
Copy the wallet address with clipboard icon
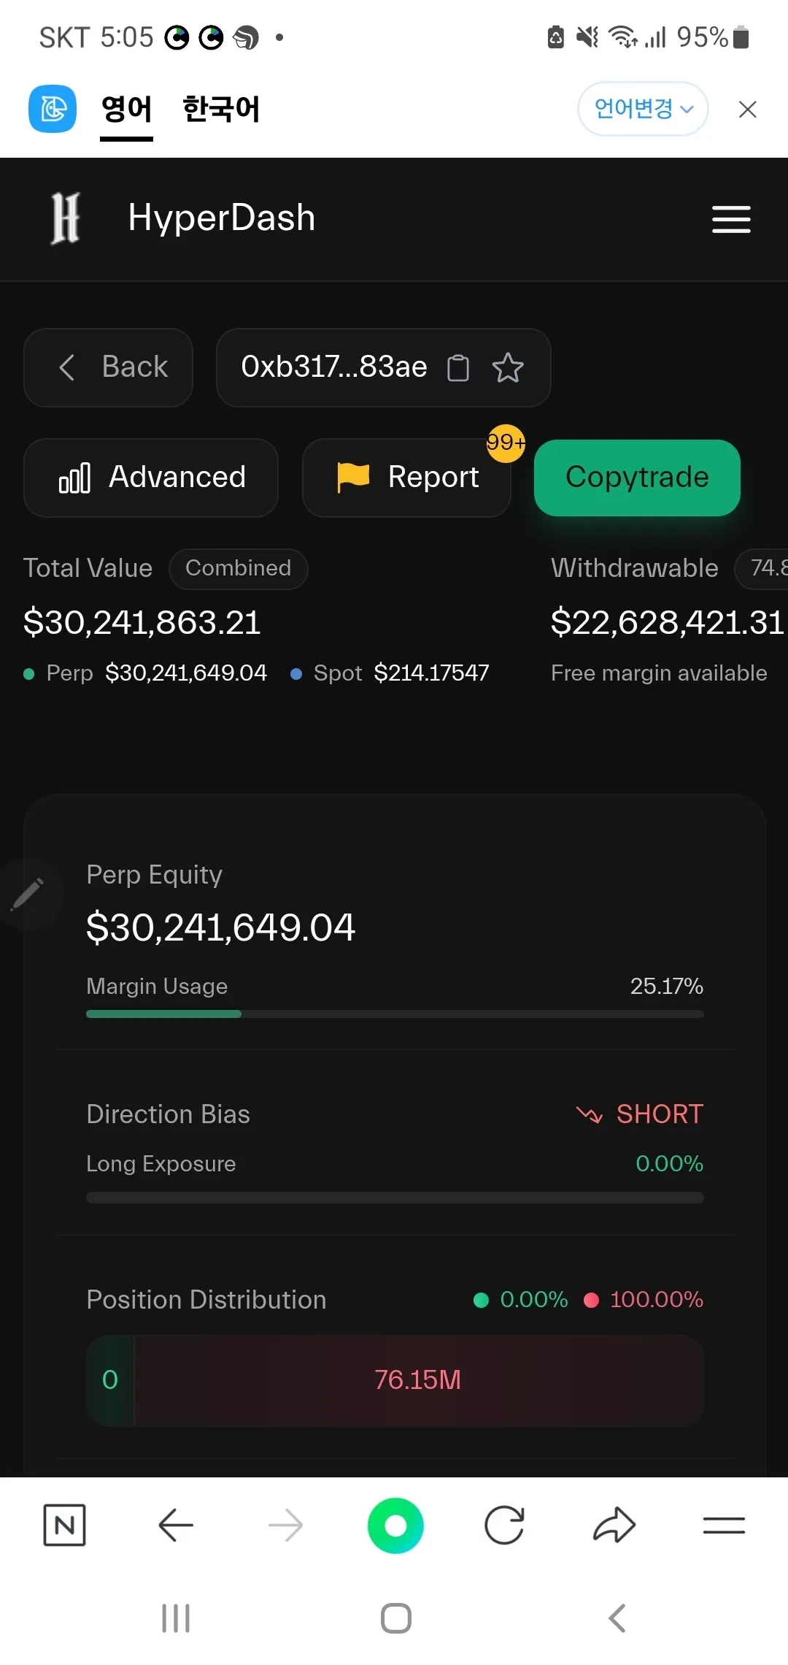[x=457, y=367]
